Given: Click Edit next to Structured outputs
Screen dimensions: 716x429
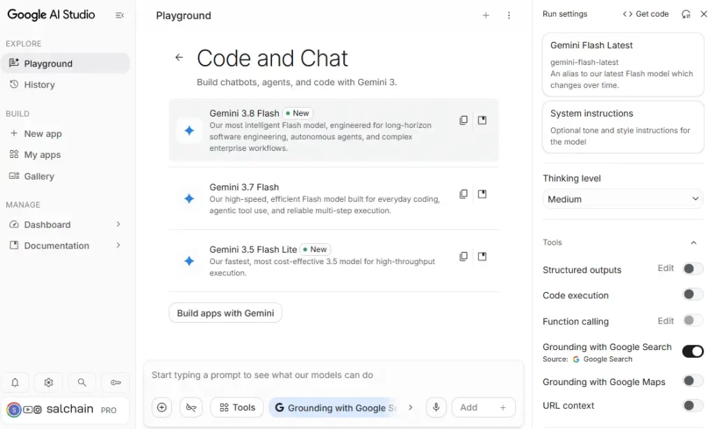Looking at the screenshot, I should coord(666,268).
